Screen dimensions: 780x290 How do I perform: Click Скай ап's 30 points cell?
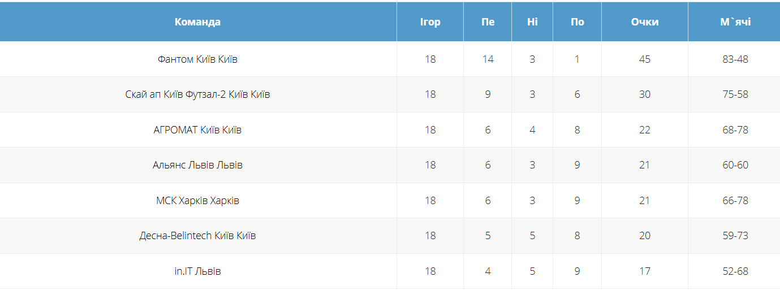pos(645,94)
